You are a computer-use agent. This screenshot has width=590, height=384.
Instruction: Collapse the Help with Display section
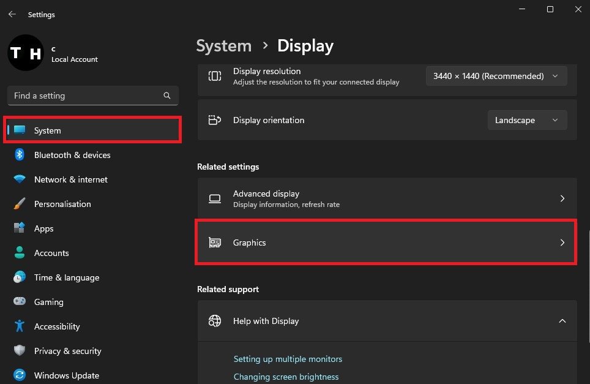[x=562, y=321]
